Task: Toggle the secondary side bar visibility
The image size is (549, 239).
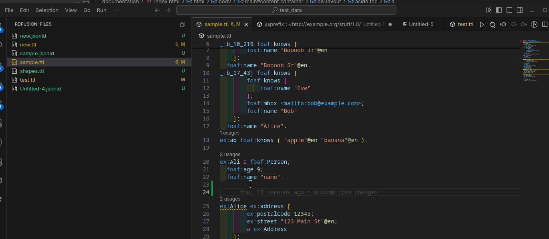Action: pos(520,10)
